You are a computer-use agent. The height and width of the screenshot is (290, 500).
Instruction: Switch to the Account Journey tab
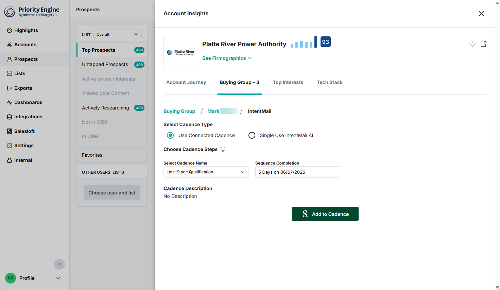pyautogui.click(x=186, y=82)
